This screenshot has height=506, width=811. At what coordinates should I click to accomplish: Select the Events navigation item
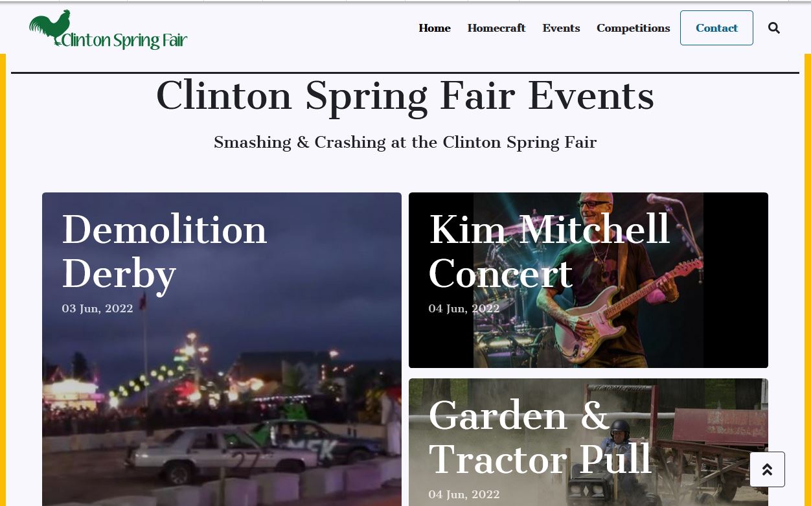tap(561, 28)
